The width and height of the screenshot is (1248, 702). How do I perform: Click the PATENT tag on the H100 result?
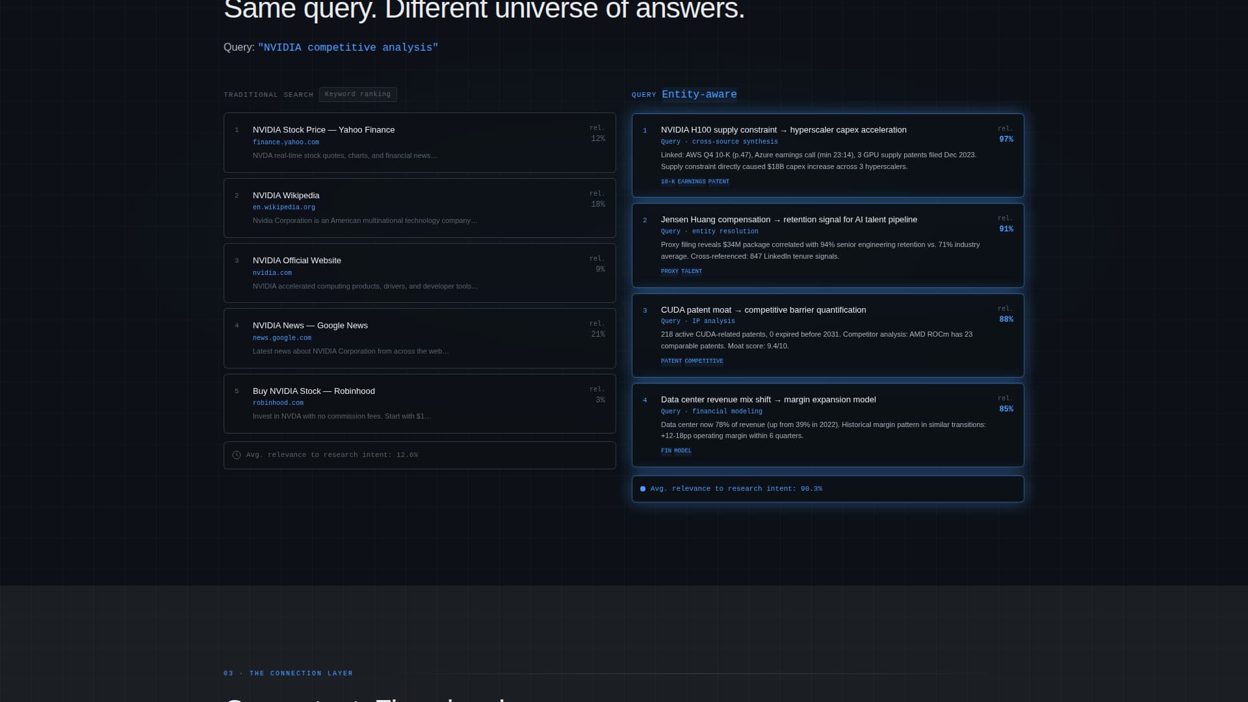pos(719,182)
